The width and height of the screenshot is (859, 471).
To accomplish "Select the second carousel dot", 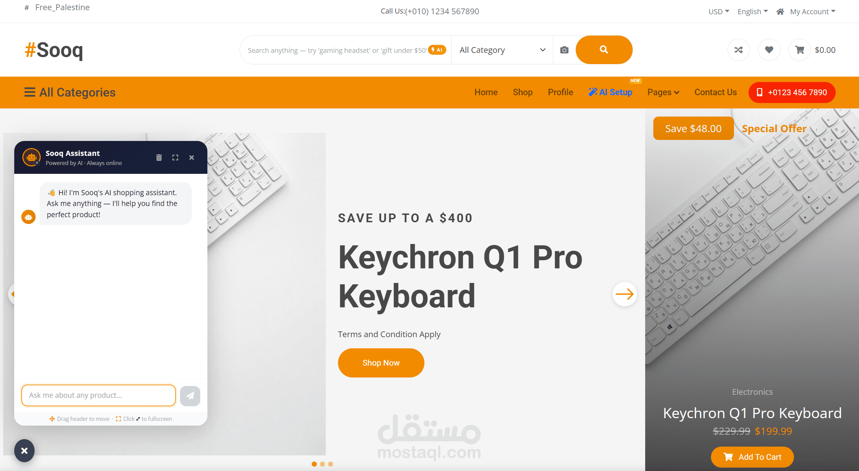I will 322,464.
